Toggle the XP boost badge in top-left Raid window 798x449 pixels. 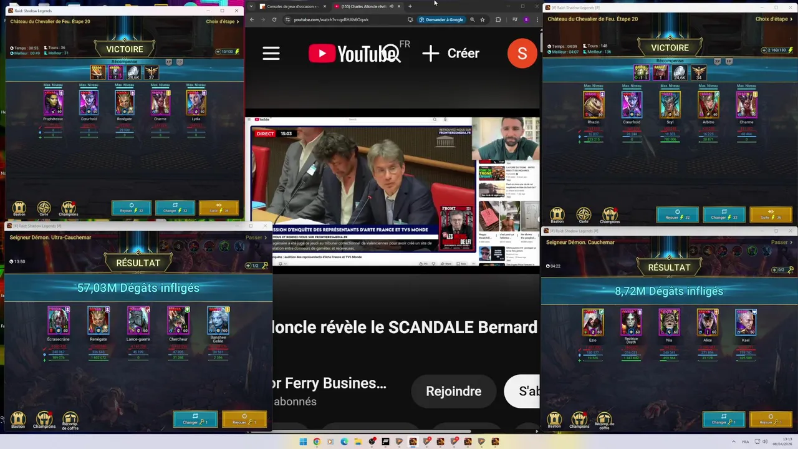click(170, 62)
